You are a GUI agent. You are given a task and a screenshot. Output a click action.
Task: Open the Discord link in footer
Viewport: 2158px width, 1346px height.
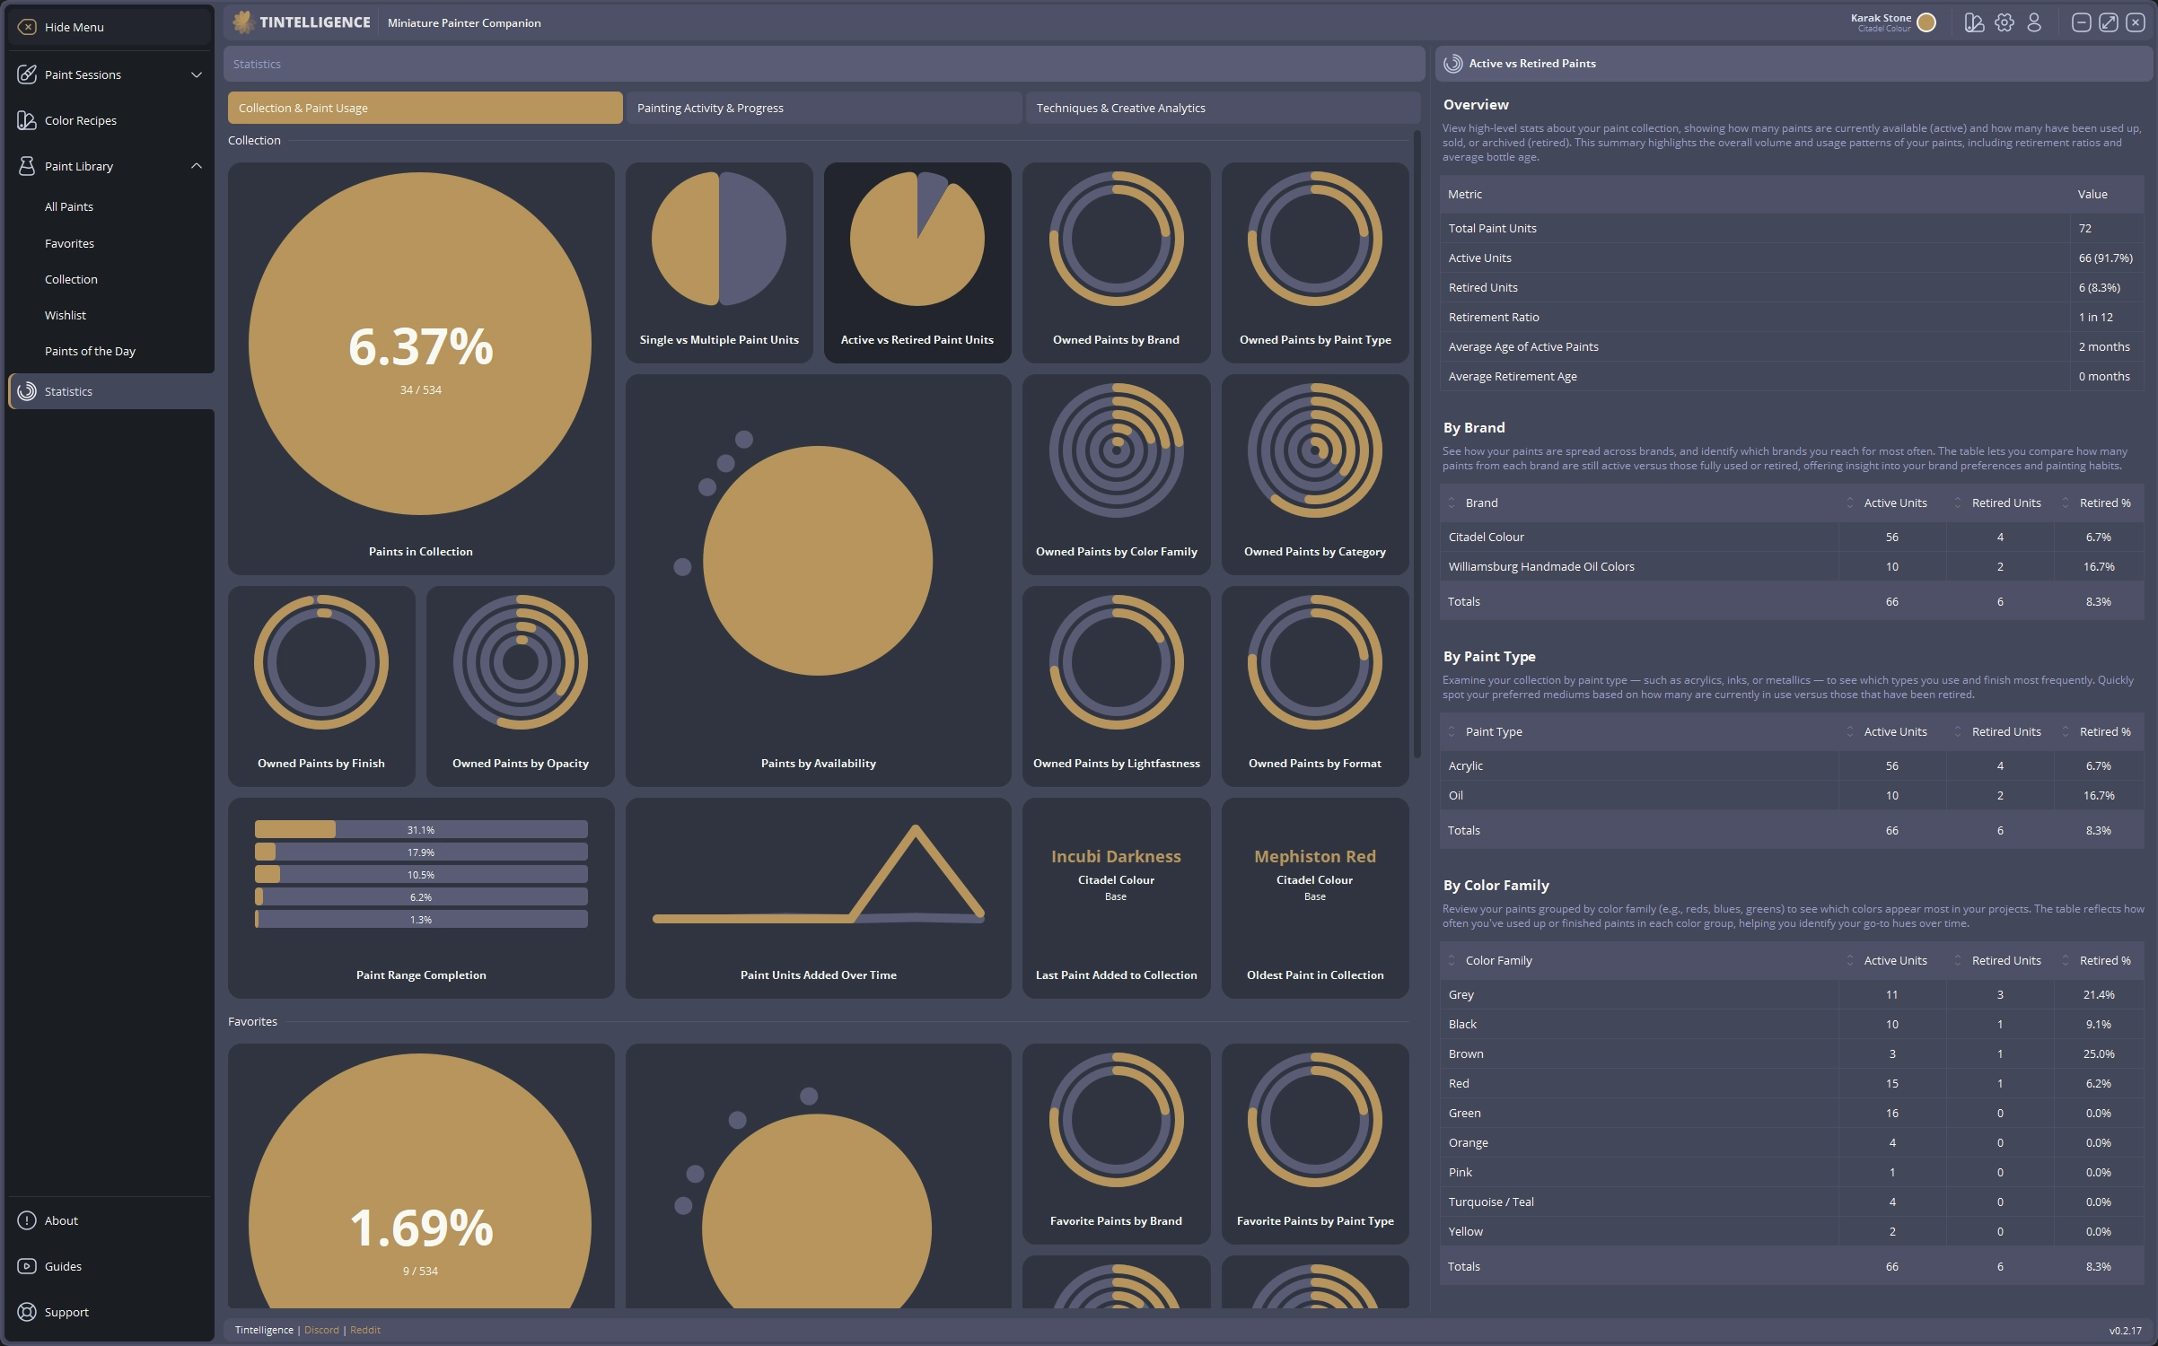pyautogui.click(x=321, y=1330)
